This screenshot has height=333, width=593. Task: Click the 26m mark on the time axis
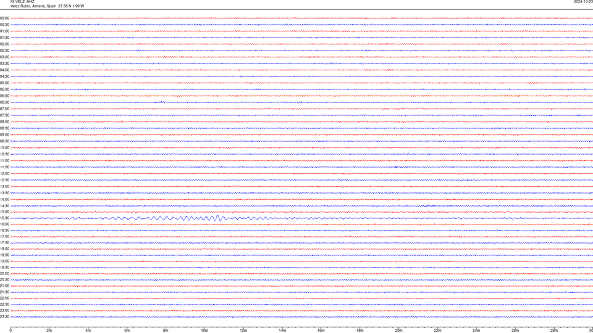515,331
